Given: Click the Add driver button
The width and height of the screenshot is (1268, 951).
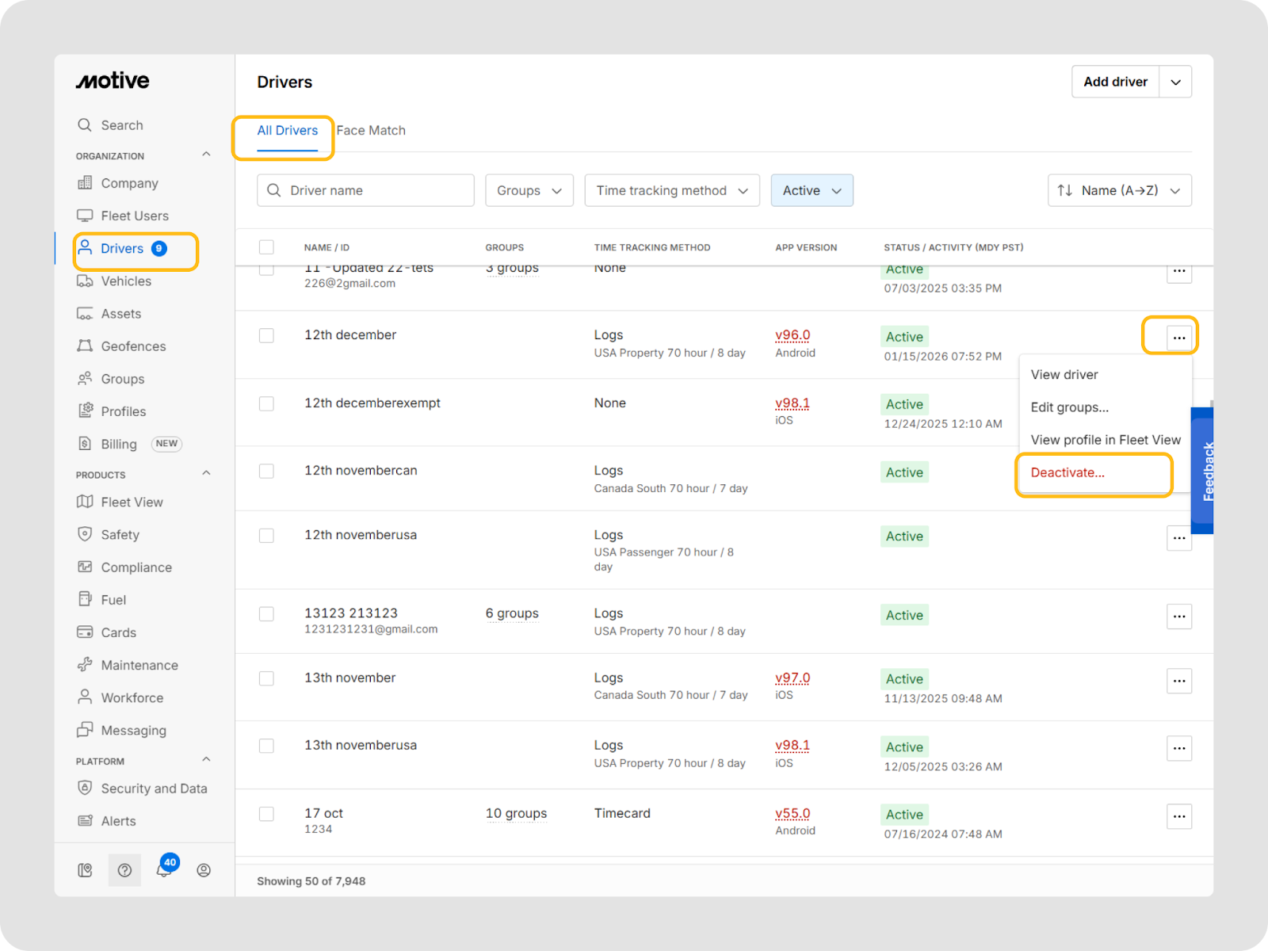Looking at the screenshot, I should (x=1115, y=82).
